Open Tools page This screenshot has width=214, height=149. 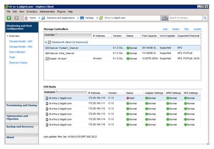12,57
